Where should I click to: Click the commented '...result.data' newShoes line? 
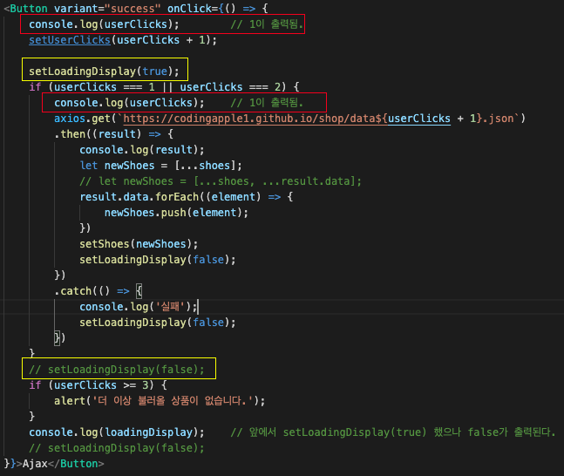tap(221, 181)
